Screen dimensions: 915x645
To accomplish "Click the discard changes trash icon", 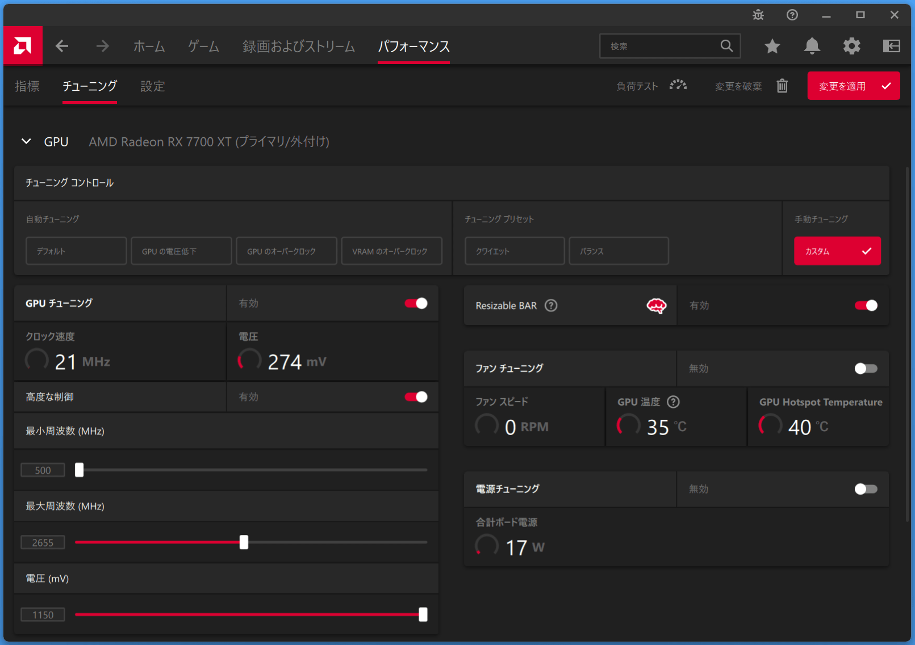I will click(x=782, y=86).
